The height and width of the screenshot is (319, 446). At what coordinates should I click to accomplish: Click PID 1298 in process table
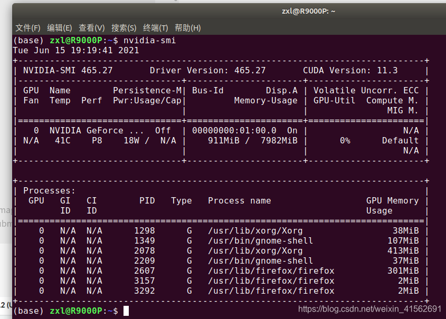(145, 230)
